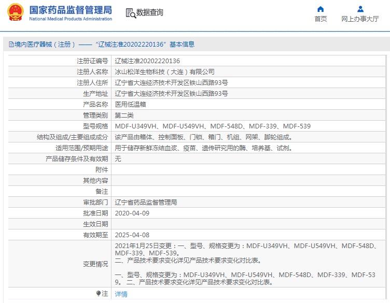Click approving department 辽宁省药品监督管理局

[146, 203]
